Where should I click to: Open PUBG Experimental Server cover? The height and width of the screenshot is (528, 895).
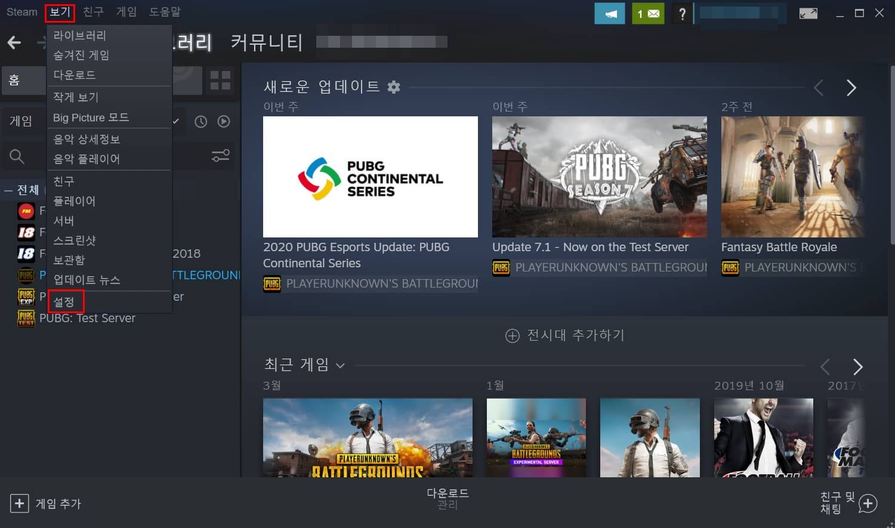coord(536,437)
